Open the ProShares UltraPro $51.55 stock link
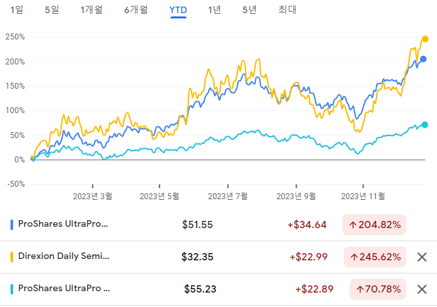 (x=63, y=224)
